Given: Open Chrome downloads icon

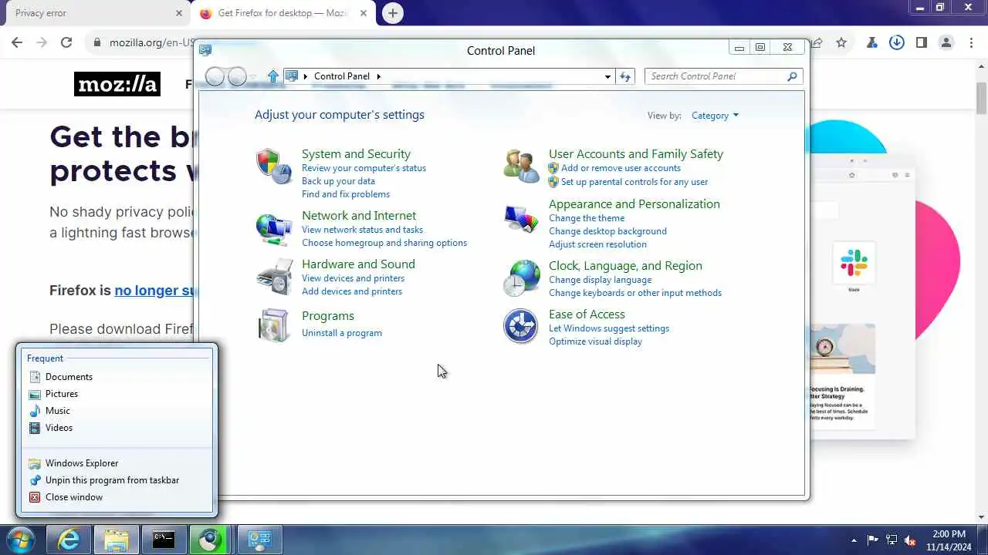Looking at the screenshot, I should pos(896,43).
